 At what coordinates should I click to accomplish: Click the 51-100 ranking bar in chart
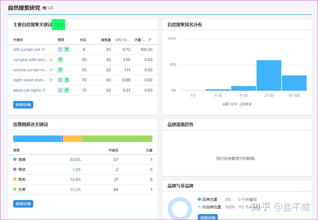click(x=294, y=83)
